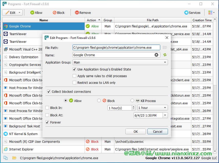Viewport: 219px width, 163px height.
Task: Click the first TeamViewer row icon
Action: pyautogui.click(x=6, y=34)
